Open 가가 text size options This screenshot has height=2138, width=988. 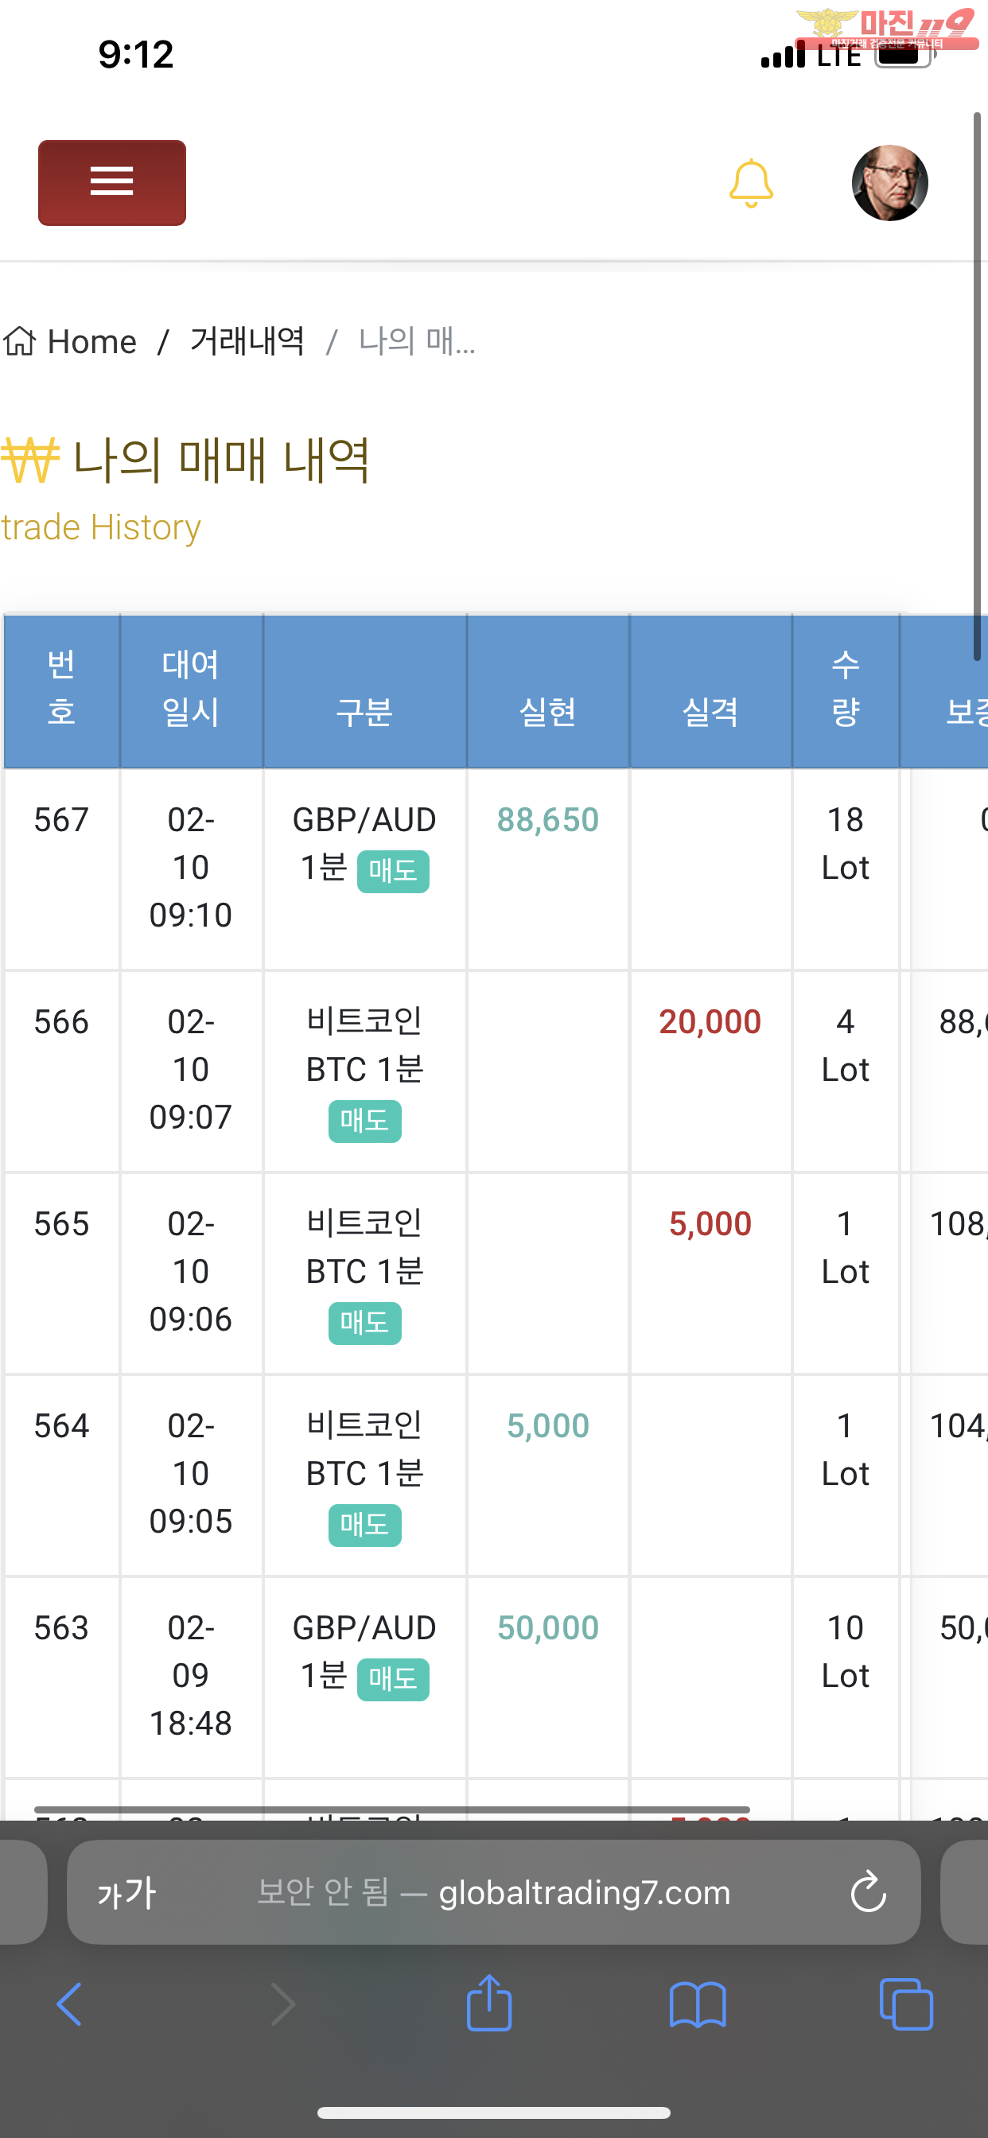126,1892
